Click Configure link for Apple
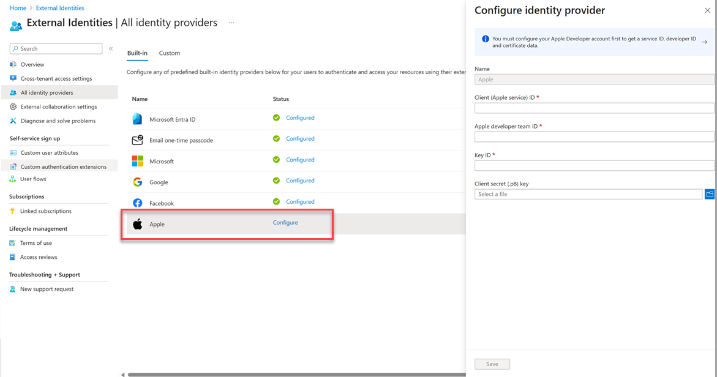The image size is (717, 377). [x=285, y=223]
